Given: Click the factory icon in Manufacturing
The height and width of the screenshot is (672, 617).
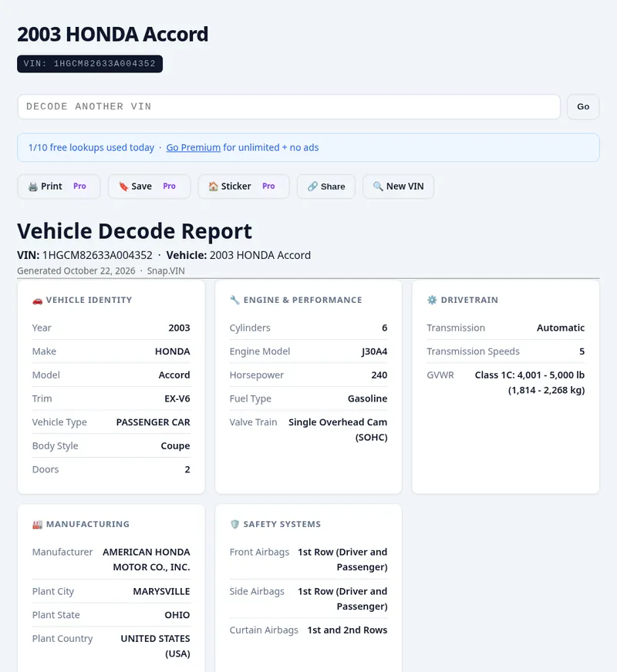Looking at the screenshot, I should click(37, 525).
